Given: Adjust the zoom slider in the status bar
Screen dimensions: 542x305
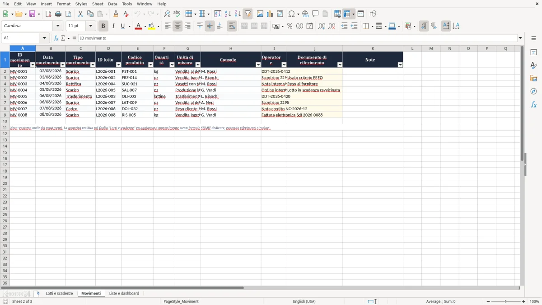Looking at the screenshot, I should (x=506, y=301).
